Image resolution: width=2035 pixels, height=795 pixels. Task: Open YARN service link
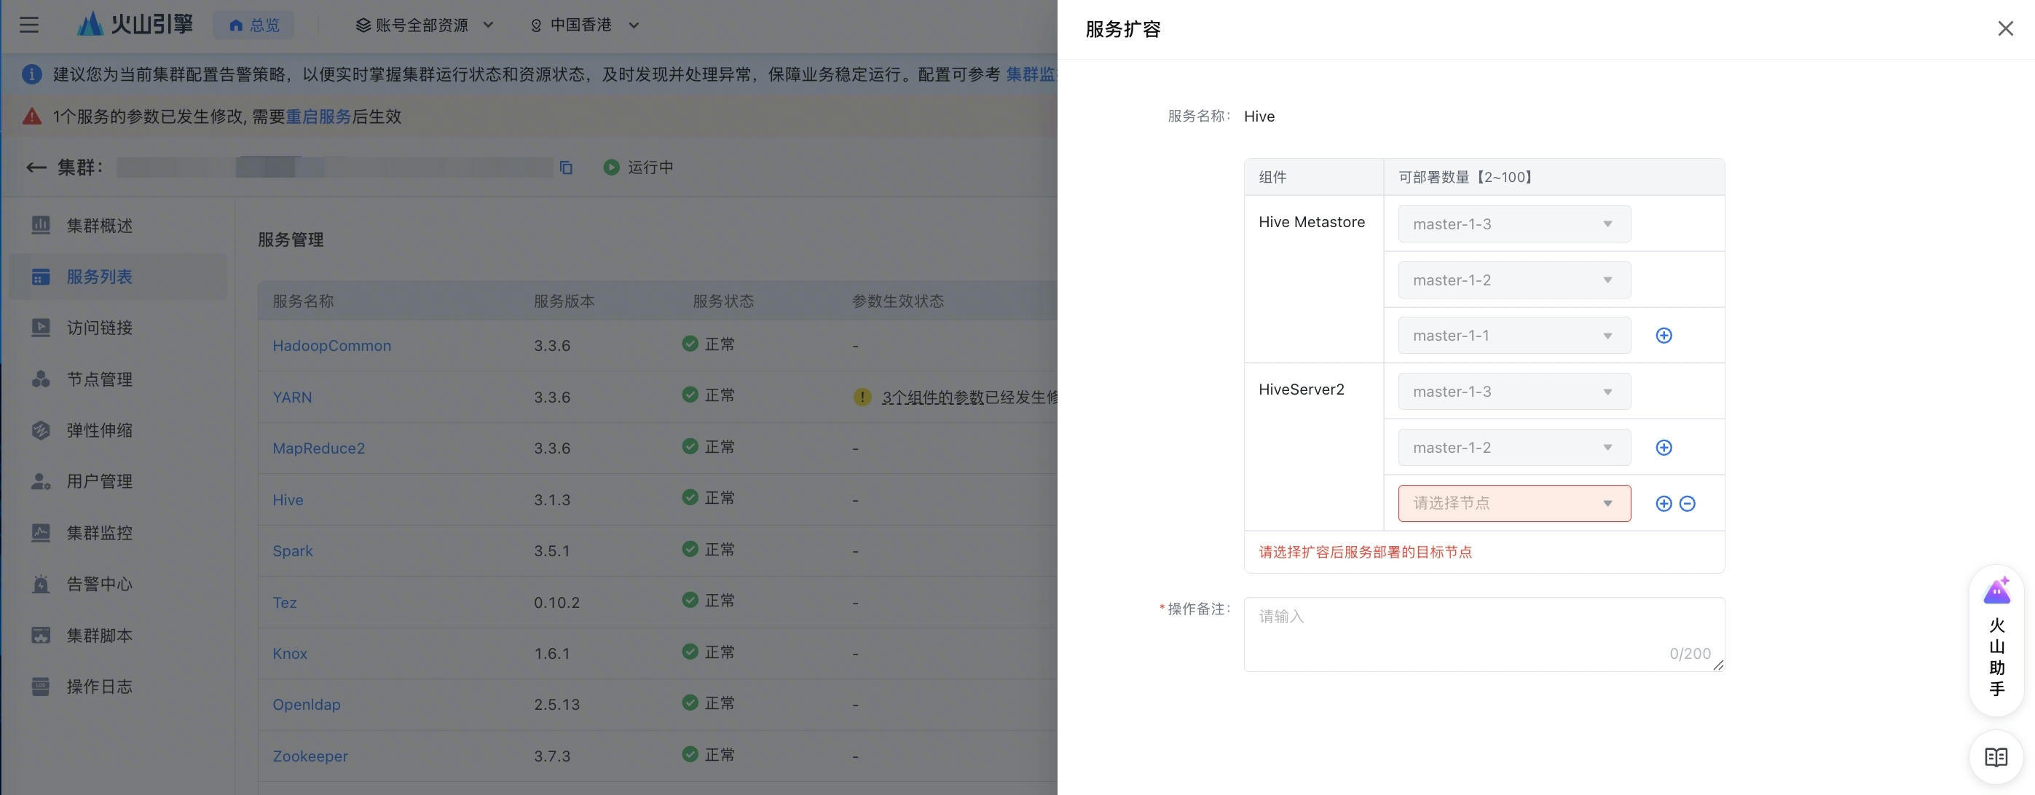(x=292, y=397)
